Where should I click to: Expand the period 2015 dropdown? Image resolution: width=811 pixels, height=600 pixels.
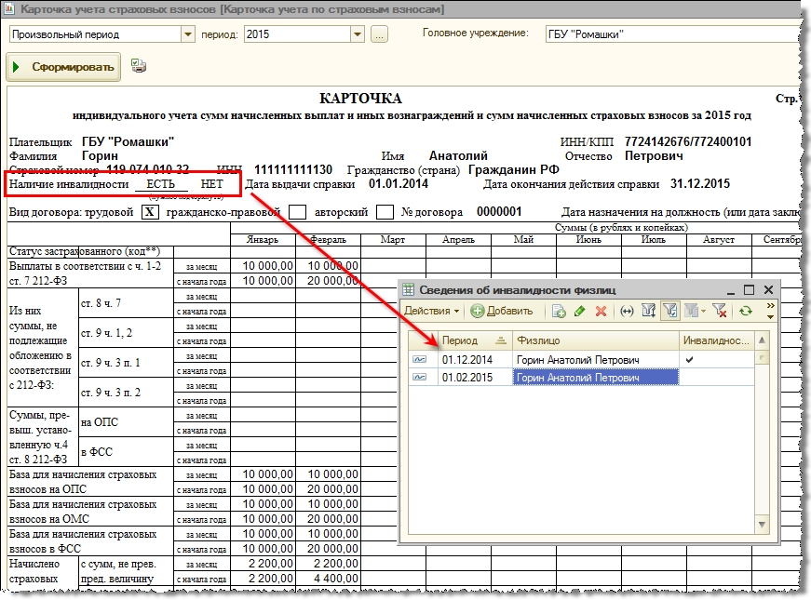click(357, 34)
